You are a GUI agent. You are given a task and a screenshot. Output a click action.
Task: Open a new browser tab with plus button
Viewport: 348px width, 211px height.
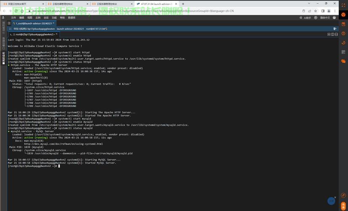183,4
